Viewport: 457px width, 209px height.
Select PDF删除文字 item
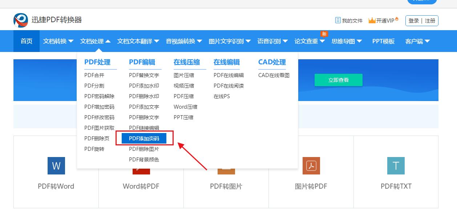(x=144, y=117)
